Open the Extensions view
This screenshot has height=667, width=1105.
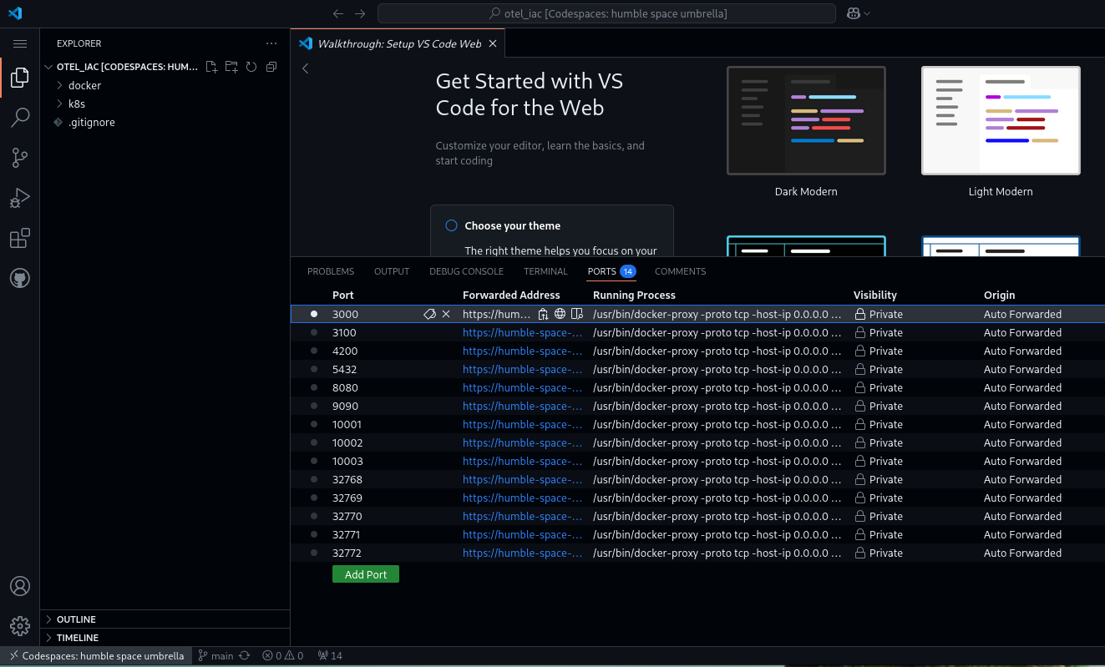[20, 239]
